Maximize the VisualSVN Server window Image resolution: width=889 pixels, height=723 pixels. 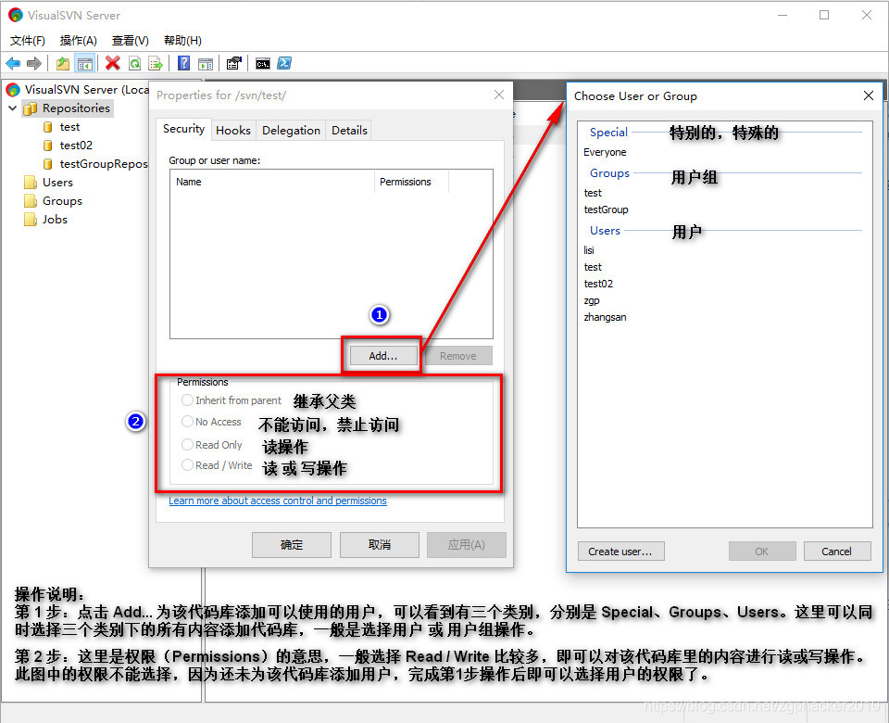tap(824, 15)
